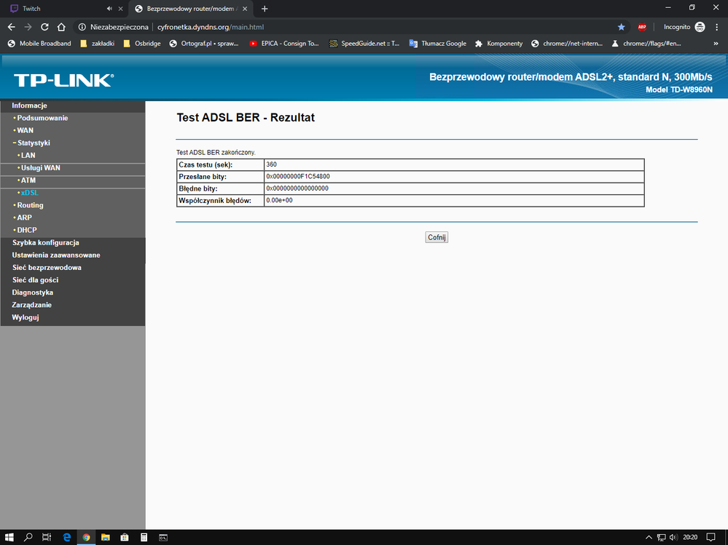Expand the Ustawienia zaawansowane section
Viewport: 728px width, 545px height.
point(56,255)
